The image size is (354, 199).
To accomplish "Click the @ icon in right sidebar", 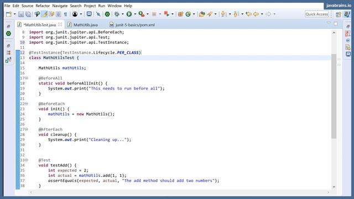I will tap(348, 40).
